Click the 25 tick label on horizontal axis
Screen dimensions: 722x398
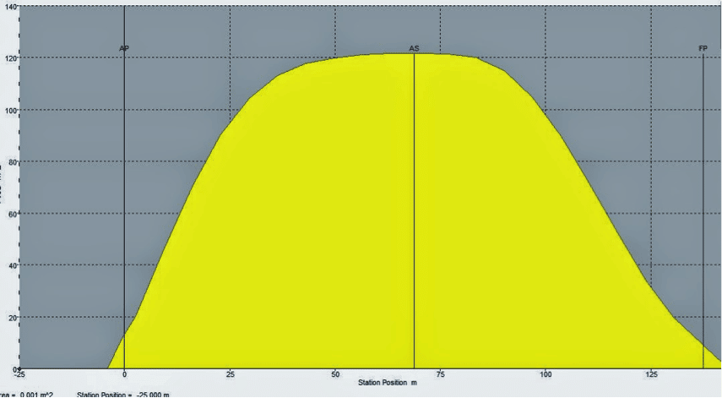[x=230, y=374]
